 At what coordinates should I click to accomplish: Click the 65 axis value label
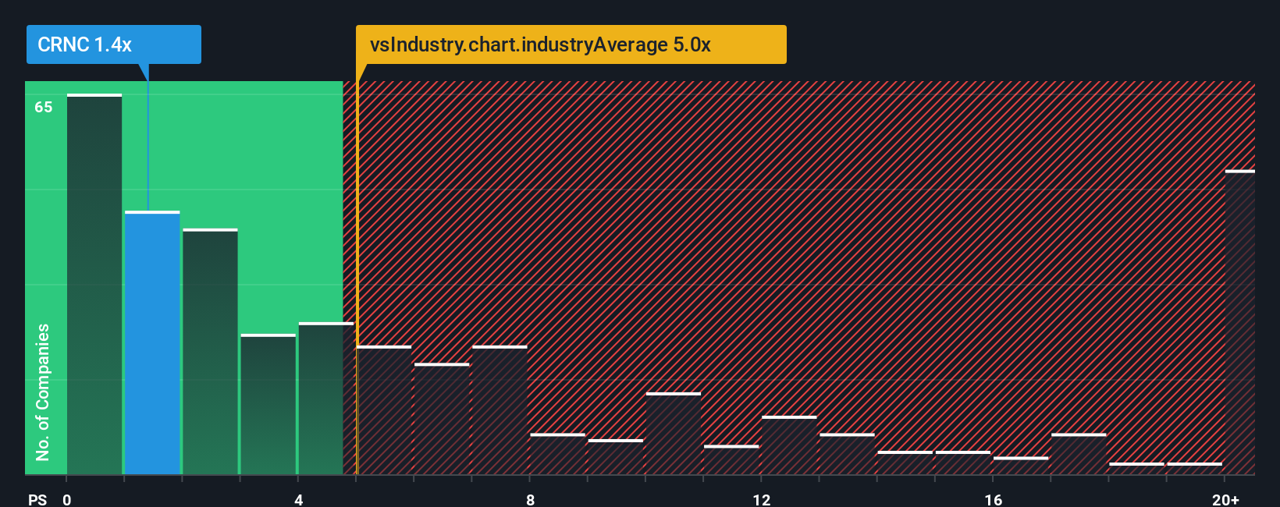(44, 107)
